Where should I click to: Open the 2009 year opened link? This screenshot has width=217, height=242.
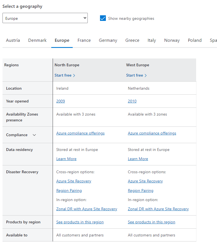(x=60, y=101)
